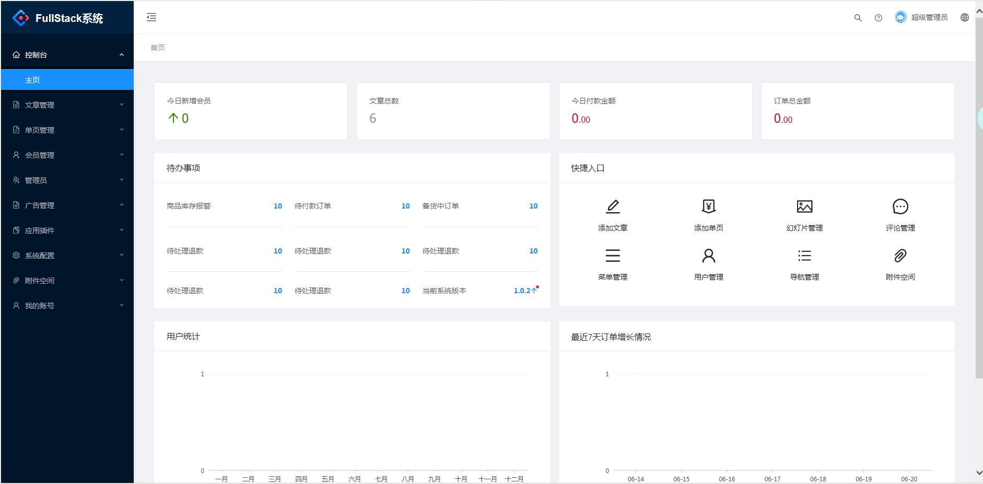Image resolution: width=983 pixels, height=484 pixels.
Task: Click the 待办事项 card title
Action: [183, 168]
